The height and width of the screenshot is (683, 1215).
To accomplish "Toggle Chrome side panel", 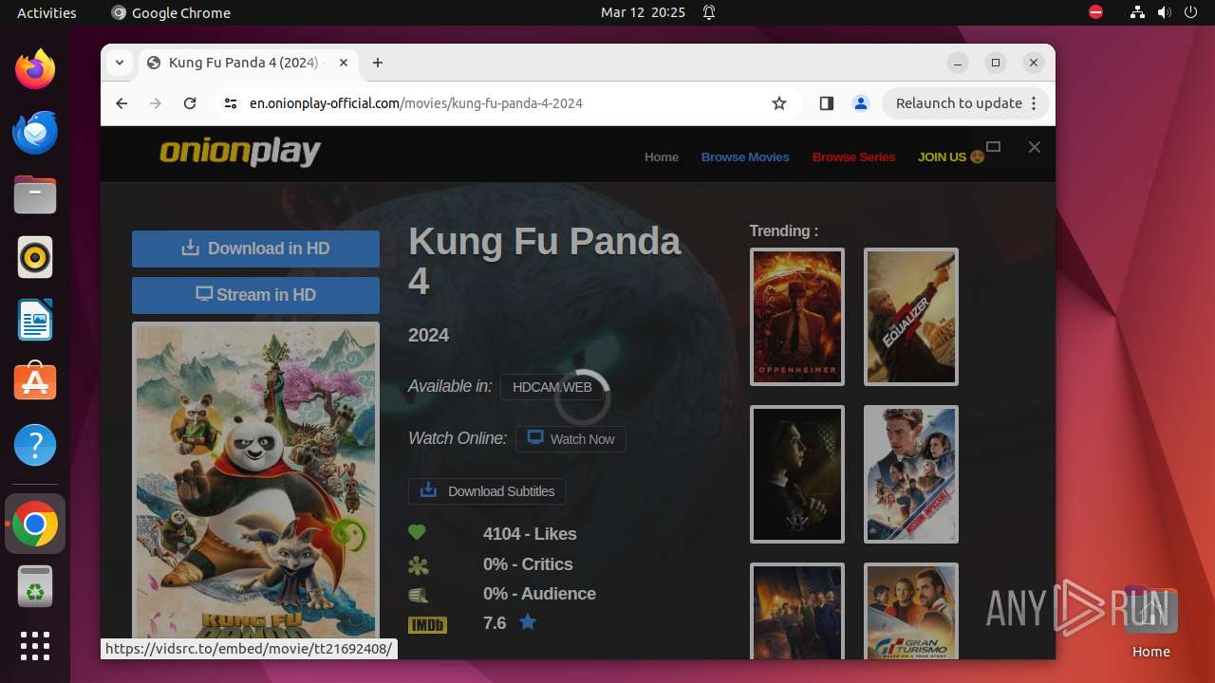I will point(826,103).
